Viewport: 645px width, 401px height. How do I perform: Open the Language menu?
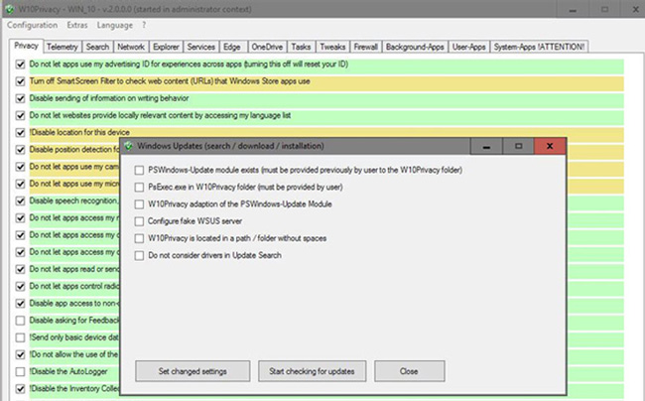(115, 25)
